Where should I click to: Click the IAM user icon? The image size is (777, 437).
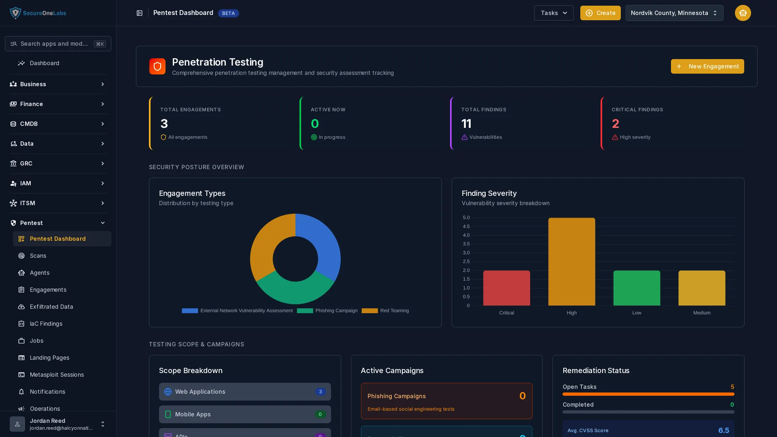(13, 183)
